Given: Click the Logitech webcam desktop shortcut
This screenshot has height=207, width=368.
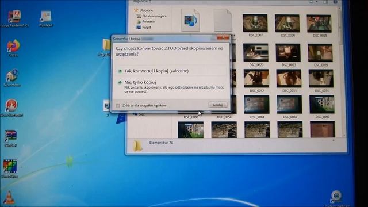Looking at the screenshot, I should pos(336,197).
